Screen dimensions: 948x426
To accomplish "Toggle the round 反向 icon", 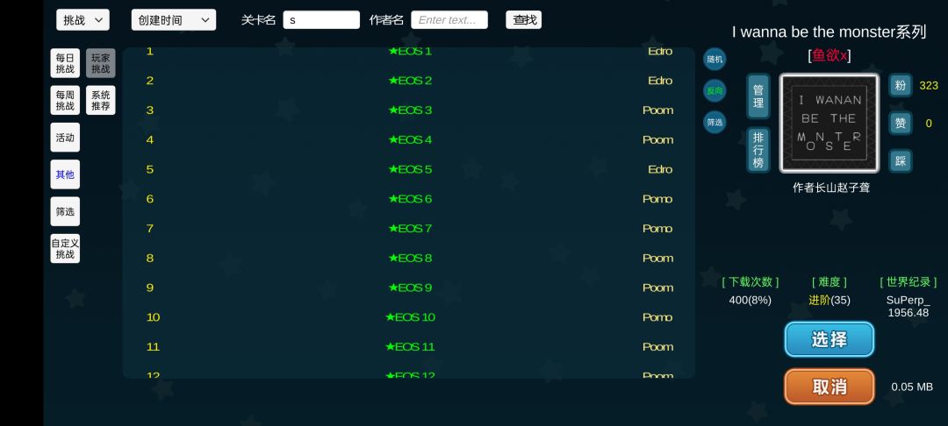I will tap(715, 90).
